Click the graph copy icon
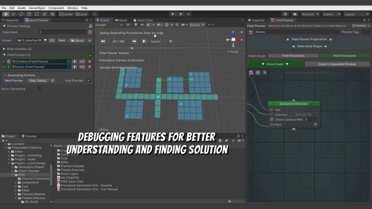 (x=265, y=73)
